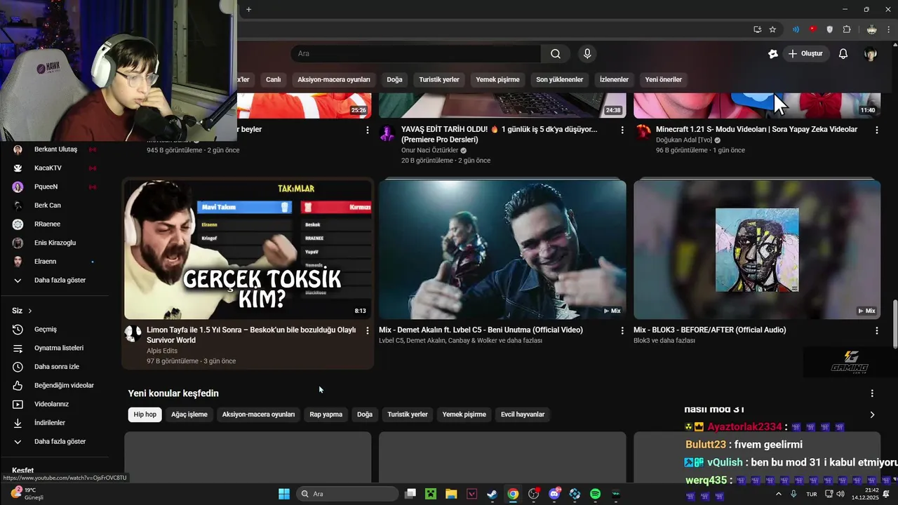Image resolution: width=898 pixels, height=505 pixels.
Task: Open YouTube notifications bell
Action: (843, 54)
